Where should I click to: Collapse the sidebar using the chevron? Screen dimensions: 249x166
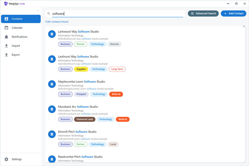tap(38, 11)
